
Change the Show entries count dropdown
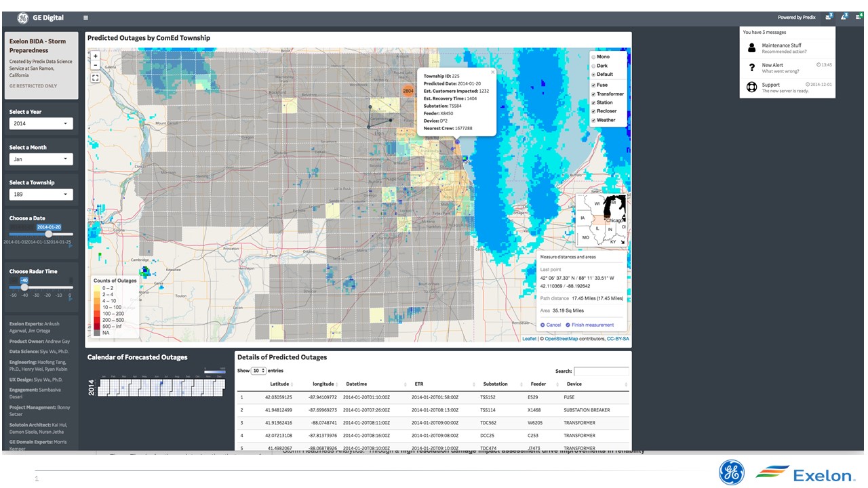point(258,371)
